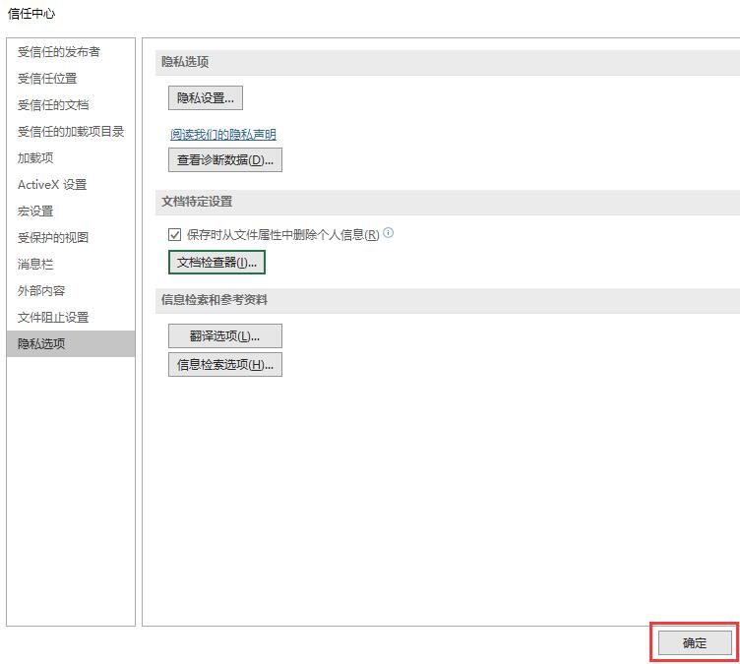
Task: Click the info icon beside the personal information checkbox
Action: (389, 234)
